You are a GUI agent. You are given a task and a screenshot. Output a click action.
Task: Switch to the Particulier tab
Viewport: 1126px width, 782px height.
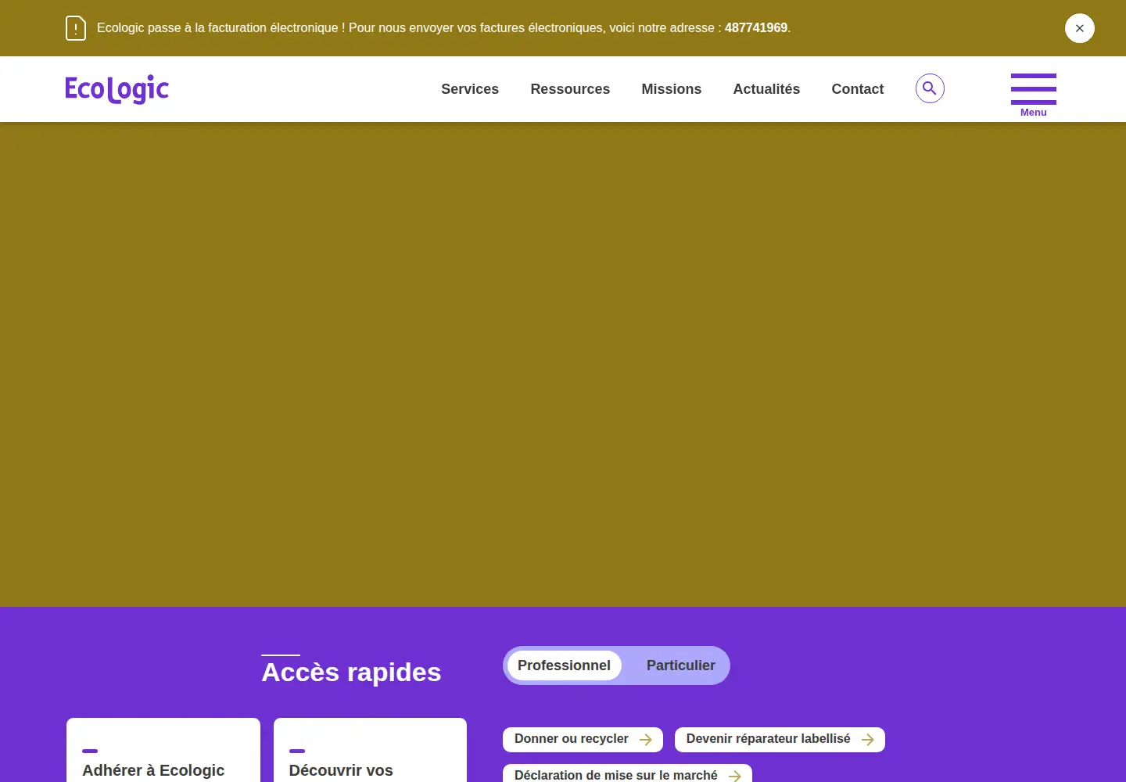(680, 665)
